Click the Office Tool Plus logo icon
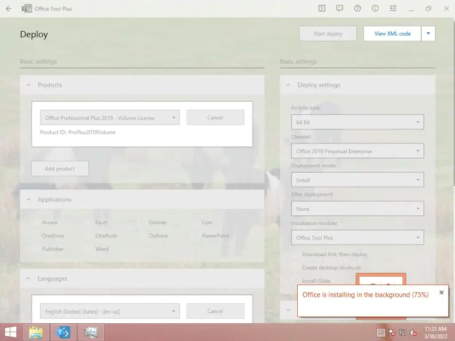Screen dimensions: 455x341 (x=27, y=9)
